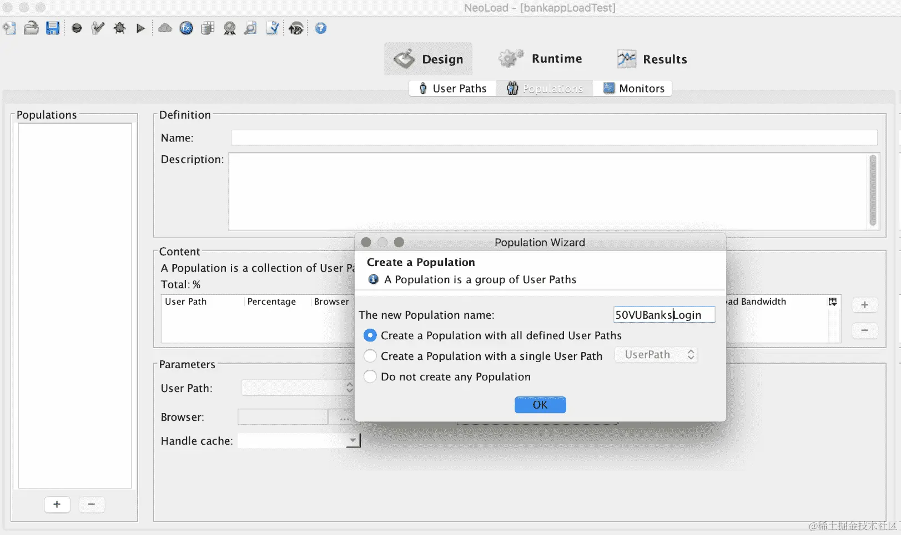Click the magnifier search document icon
This screenshot has width=901, height=535.
[250, 28]
